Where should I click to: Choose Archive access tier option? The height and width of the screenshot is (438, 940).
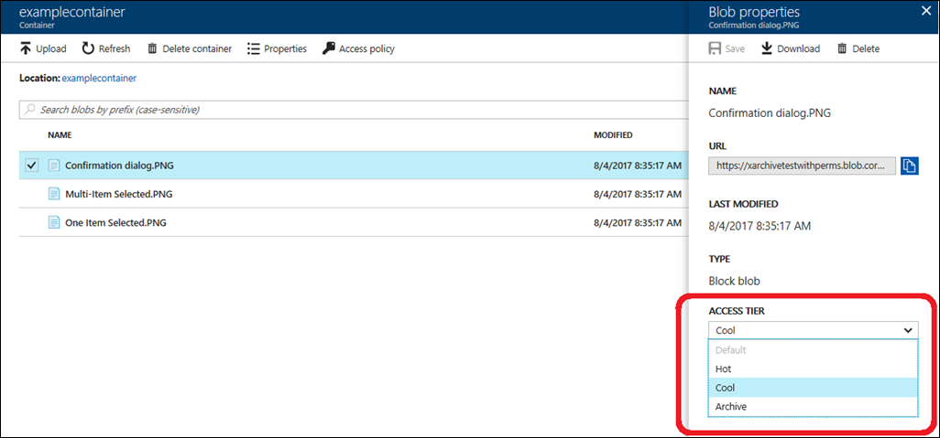click(x=731, y=406)
